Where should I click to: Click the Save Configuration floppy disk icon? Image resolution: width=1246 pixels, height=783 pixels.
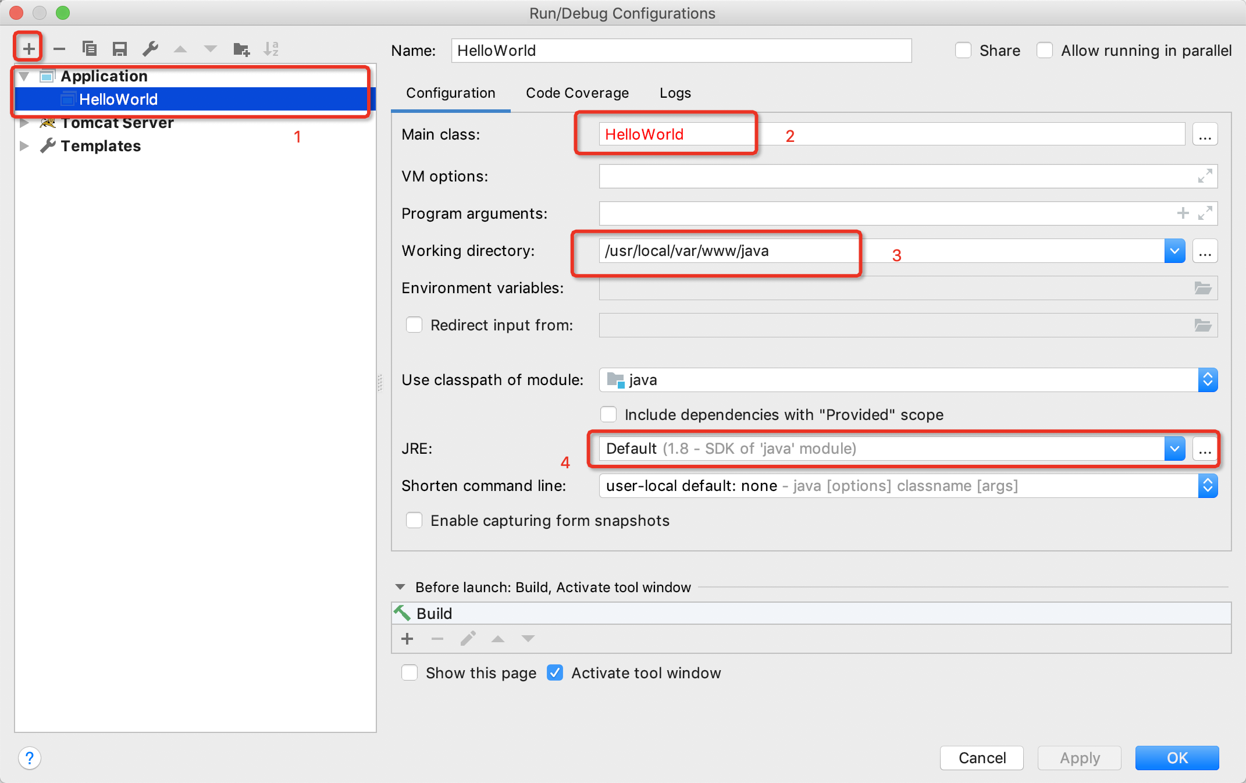tap(120, 49)
